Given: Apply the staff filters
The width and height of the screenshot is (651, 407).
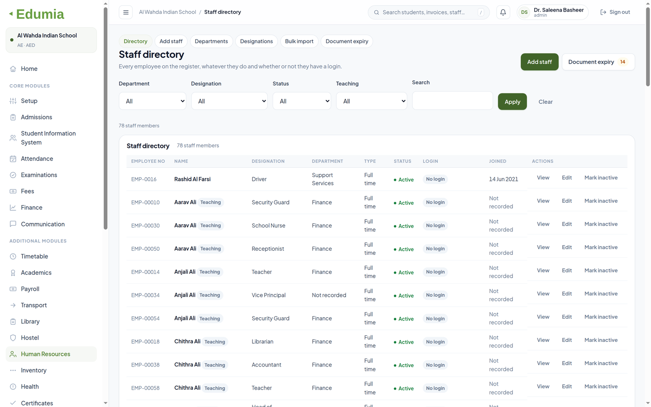Looking at the screenshot, I should point(512,101).
